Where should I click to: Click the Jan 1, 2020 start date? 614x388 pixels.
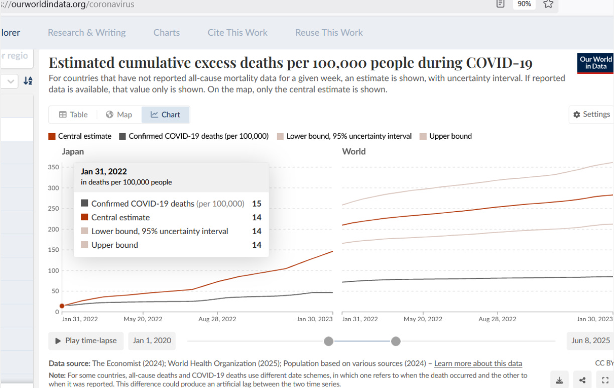(152, 341)
